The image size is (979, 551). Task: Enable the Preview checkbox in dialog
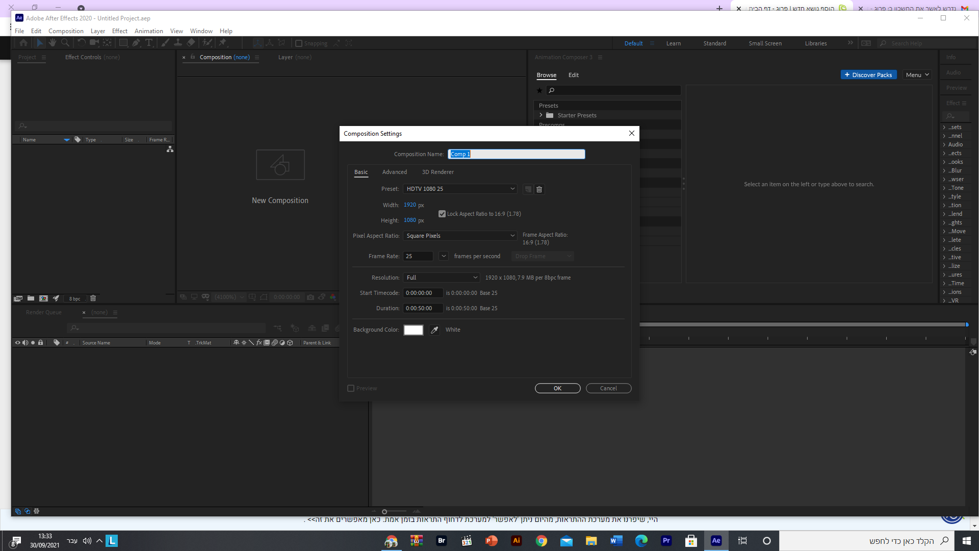point(351,388)
